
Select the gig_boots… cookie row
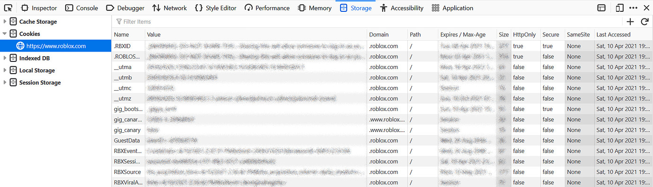click(382, 109)
